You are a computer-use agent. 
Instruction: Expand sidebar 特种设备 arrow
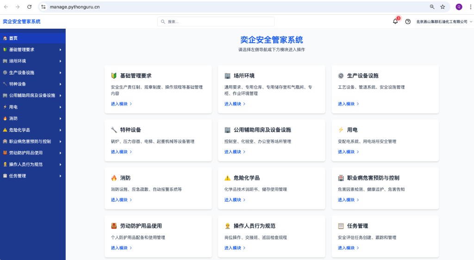61,84
